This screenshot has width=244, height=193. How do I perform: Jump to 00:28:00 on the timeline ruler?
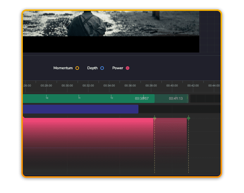point(46,86)
